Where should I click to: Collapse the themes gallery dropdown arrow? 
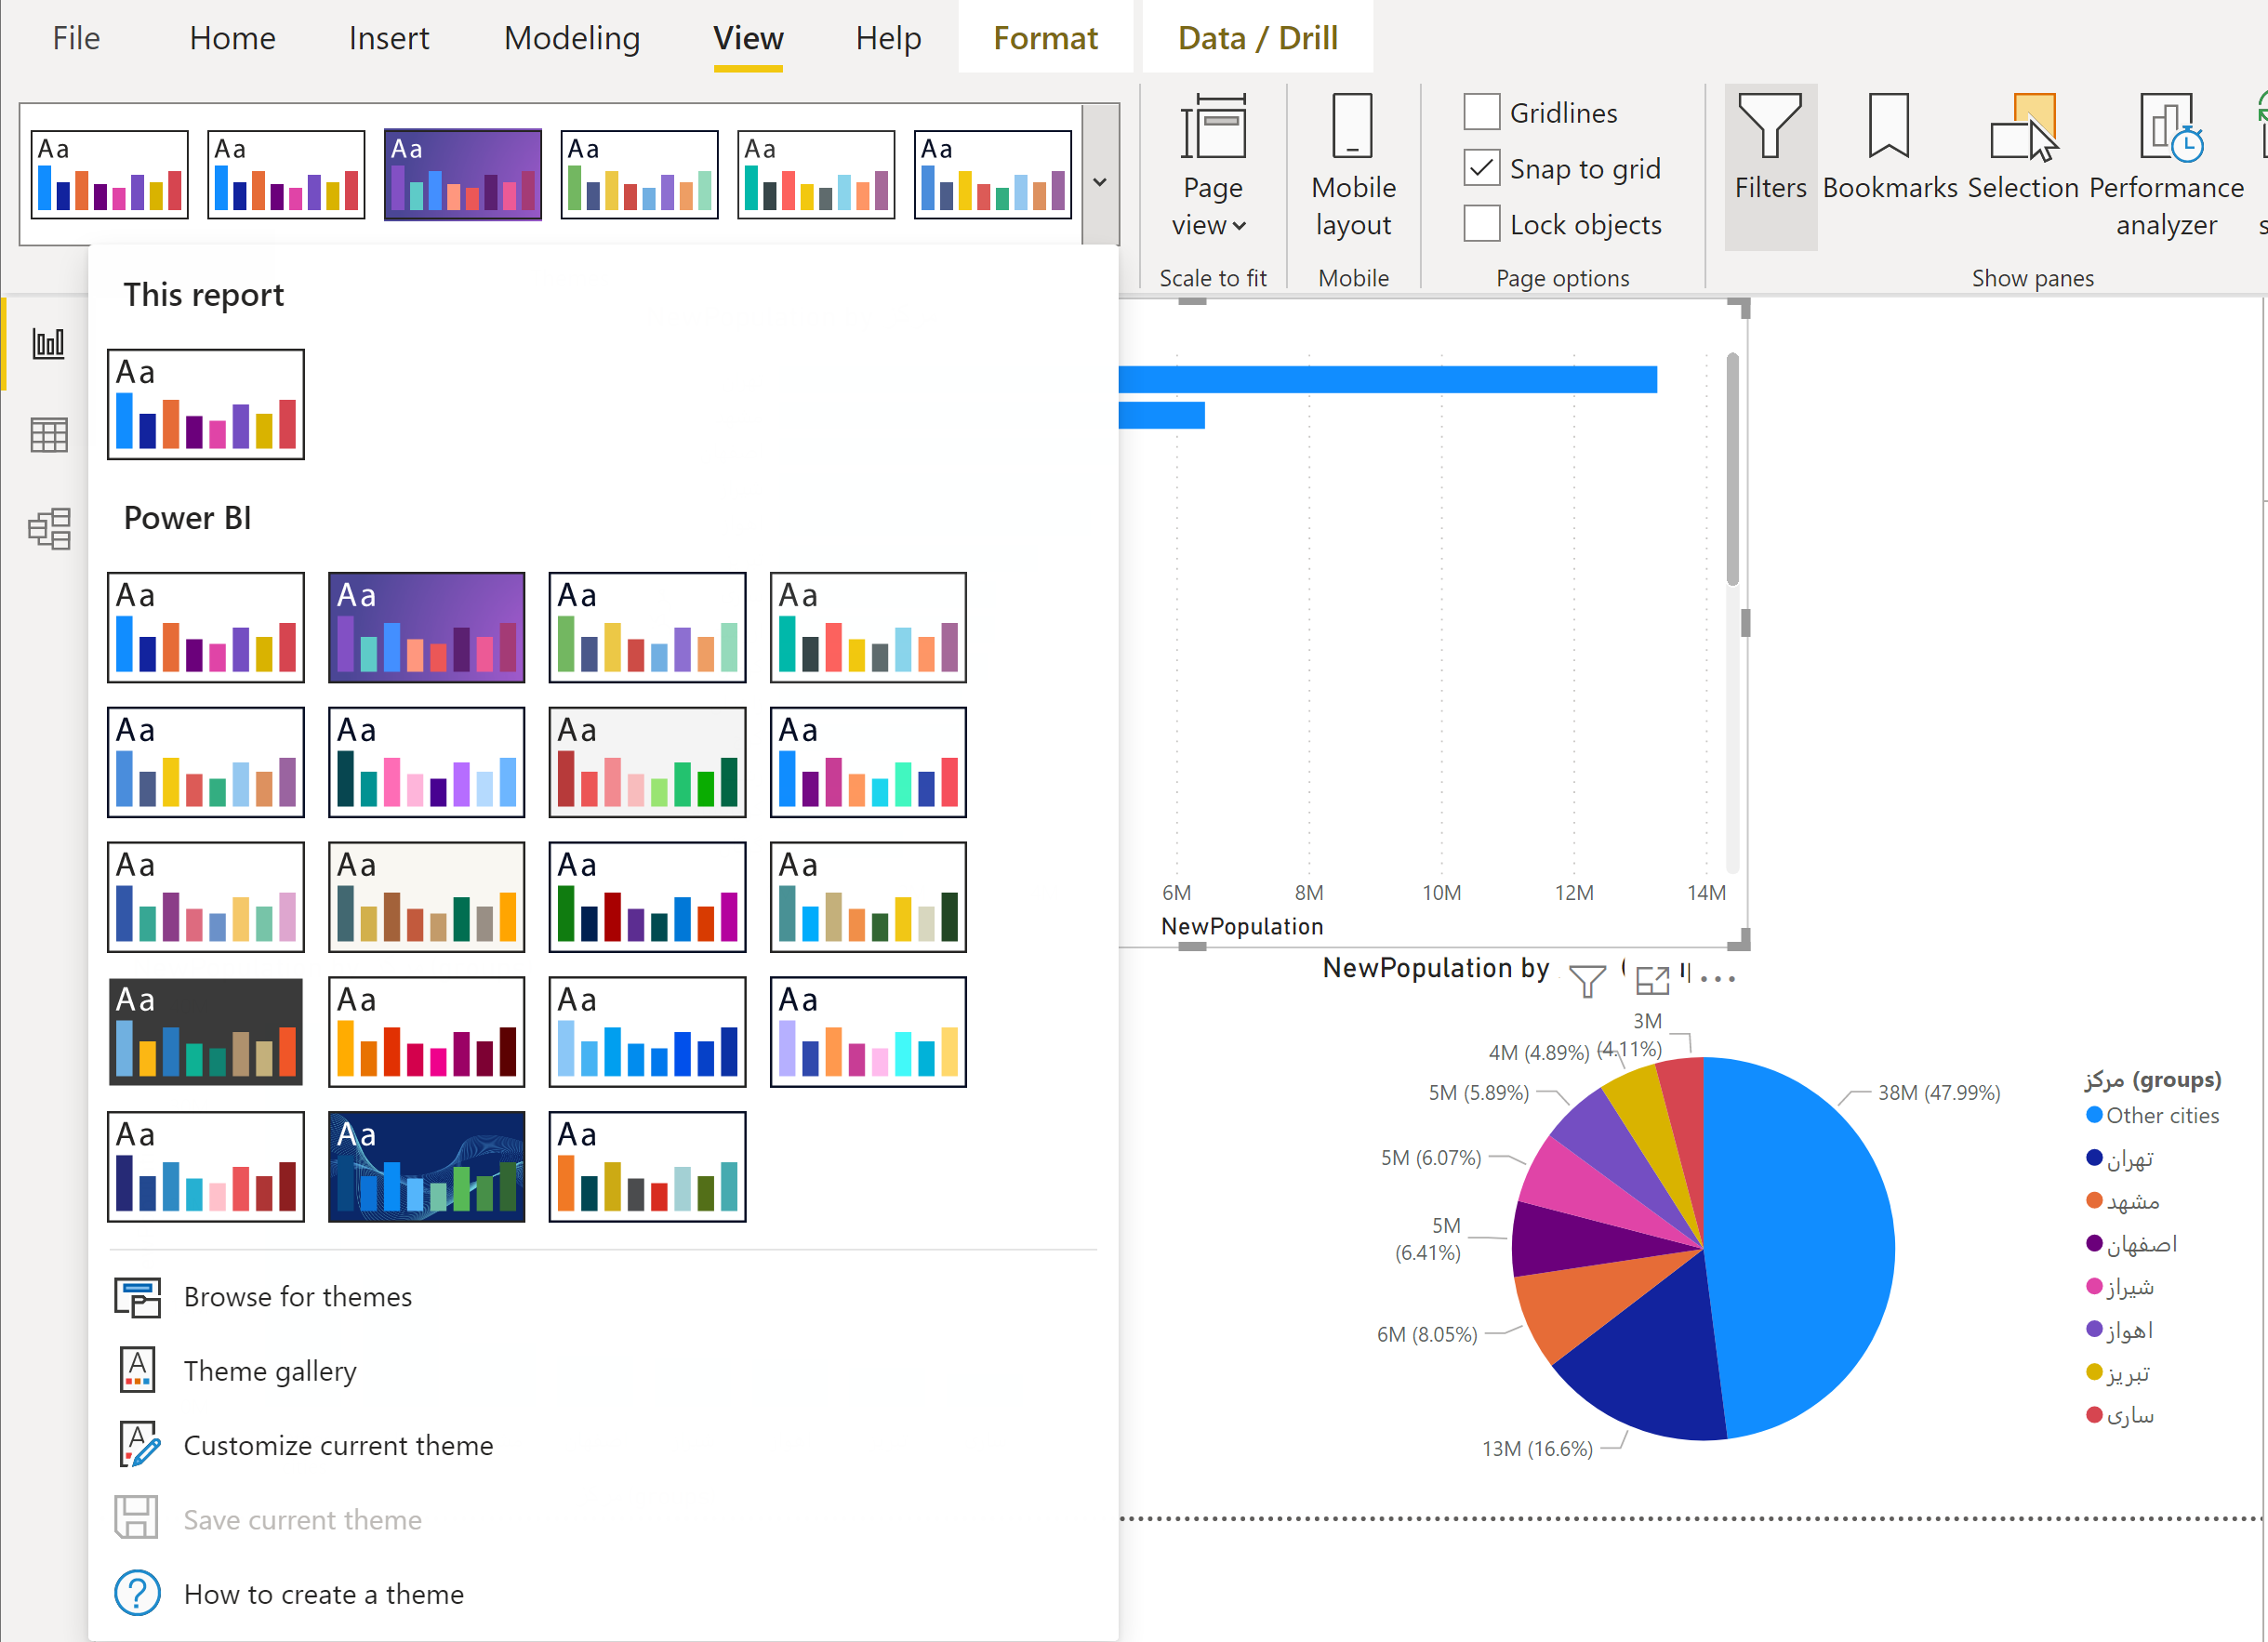click(1099, 181)
